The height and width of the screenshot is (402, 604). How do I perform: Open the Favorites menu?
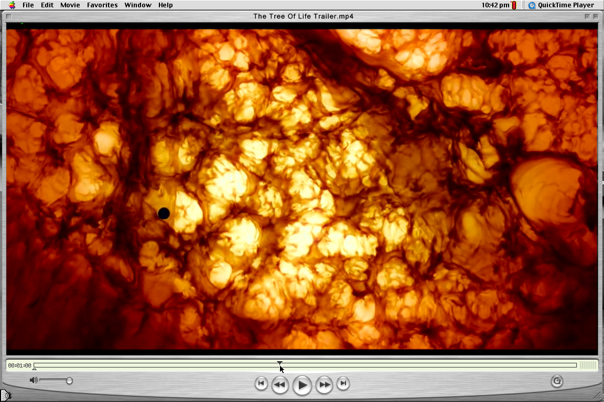[102, 5]
